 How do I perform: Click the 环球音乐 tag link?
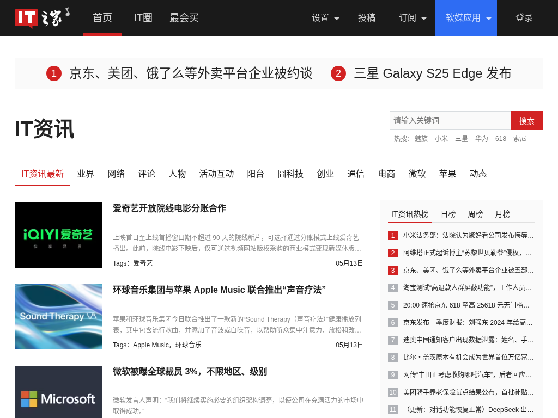(x=188, y=345)
